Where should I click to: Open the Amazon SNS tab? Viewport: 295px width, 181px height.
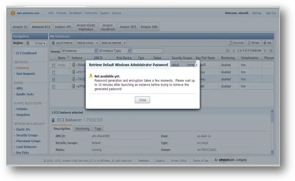click(x=149, y=27)
